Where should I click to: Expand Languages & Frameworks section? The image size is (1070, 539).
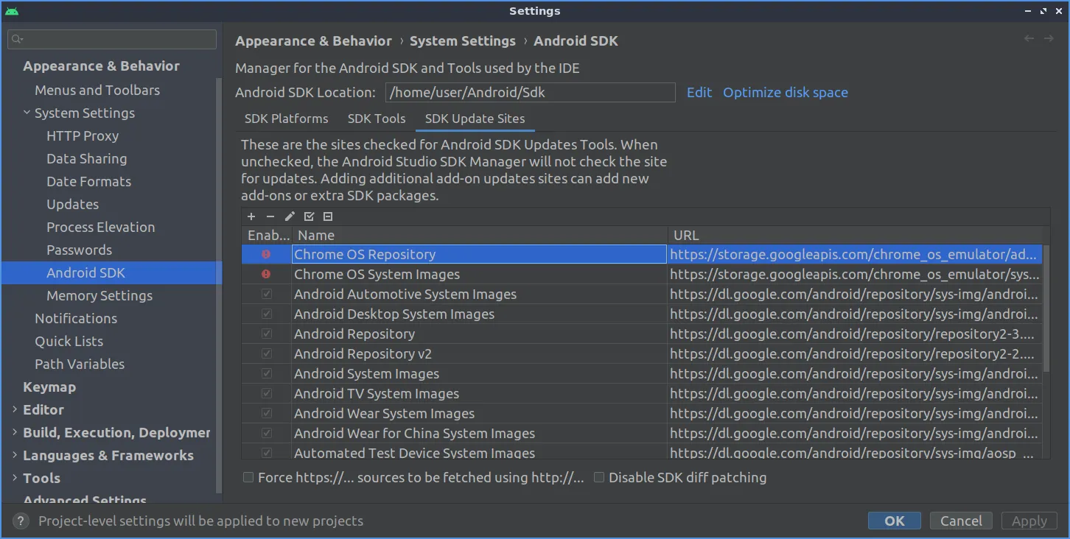tap(15, 455)
